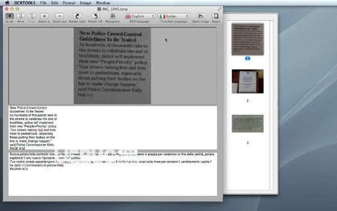This screenshot has width=337, height=211.
Task: Toggle full screen using the window's corner arrows
Action: point(220,9)
